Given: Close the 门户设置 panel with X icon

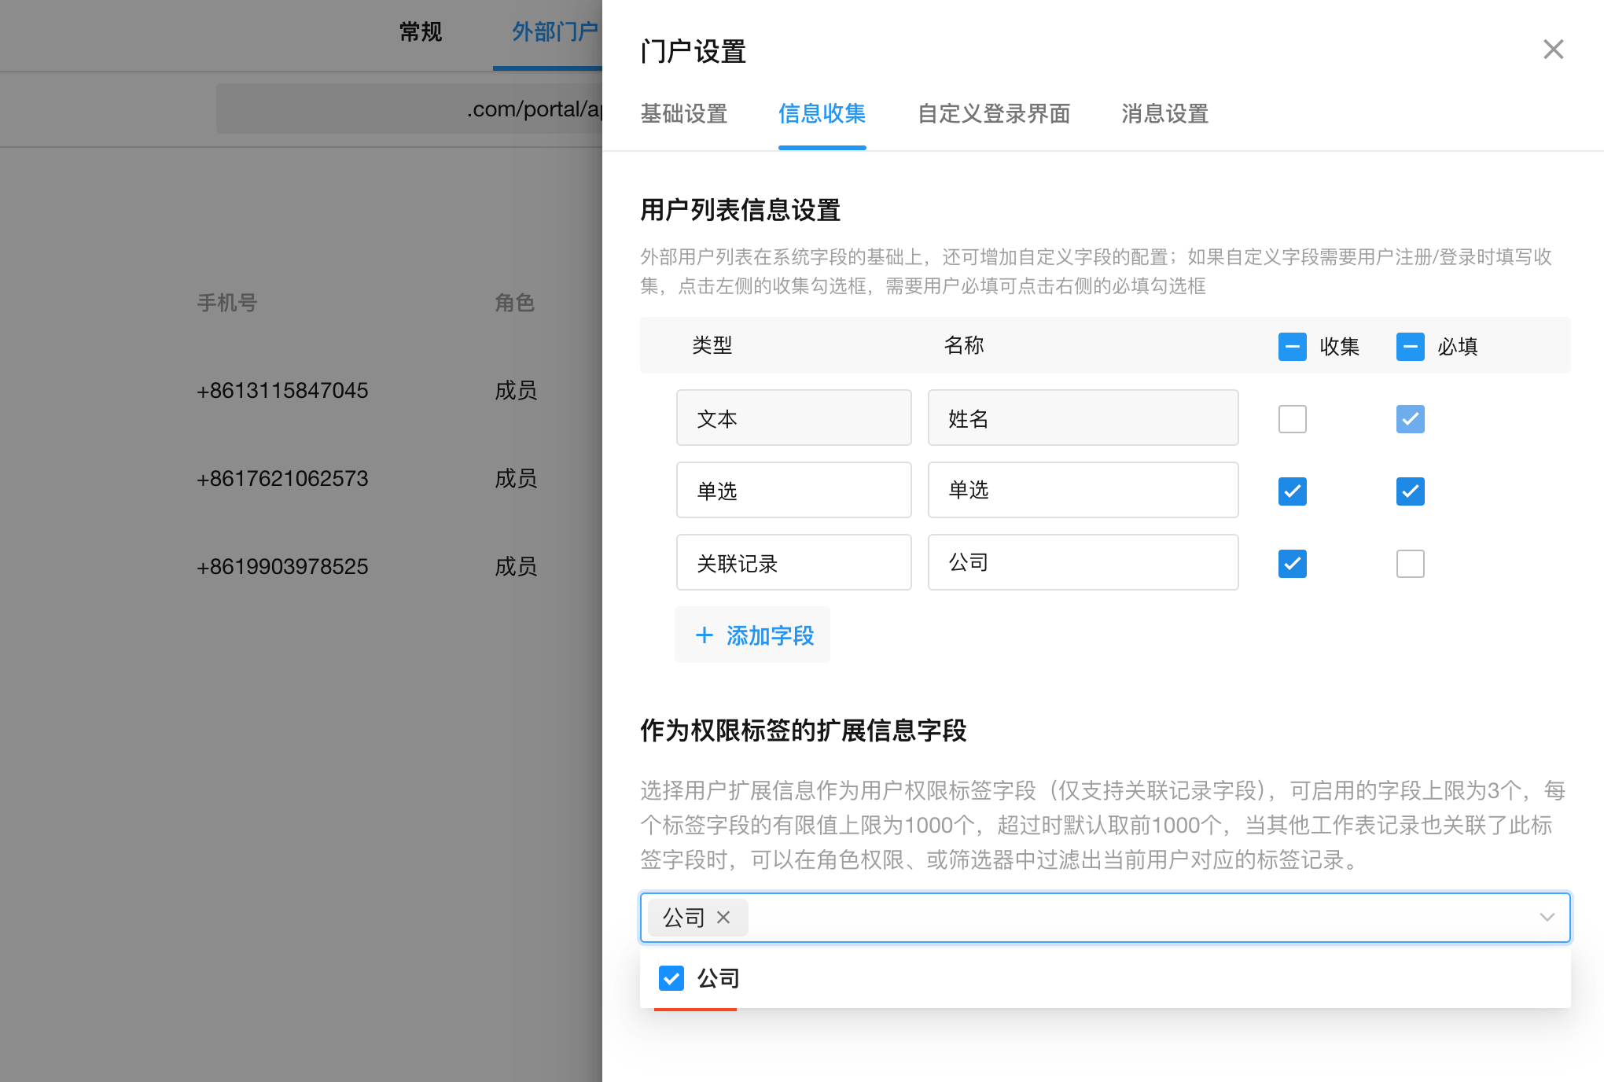Looking at the screenshot, I should (x=1553, y=50).
